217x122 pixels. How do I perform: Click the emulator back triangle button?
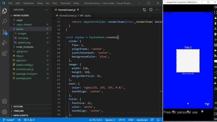point(215,103)
